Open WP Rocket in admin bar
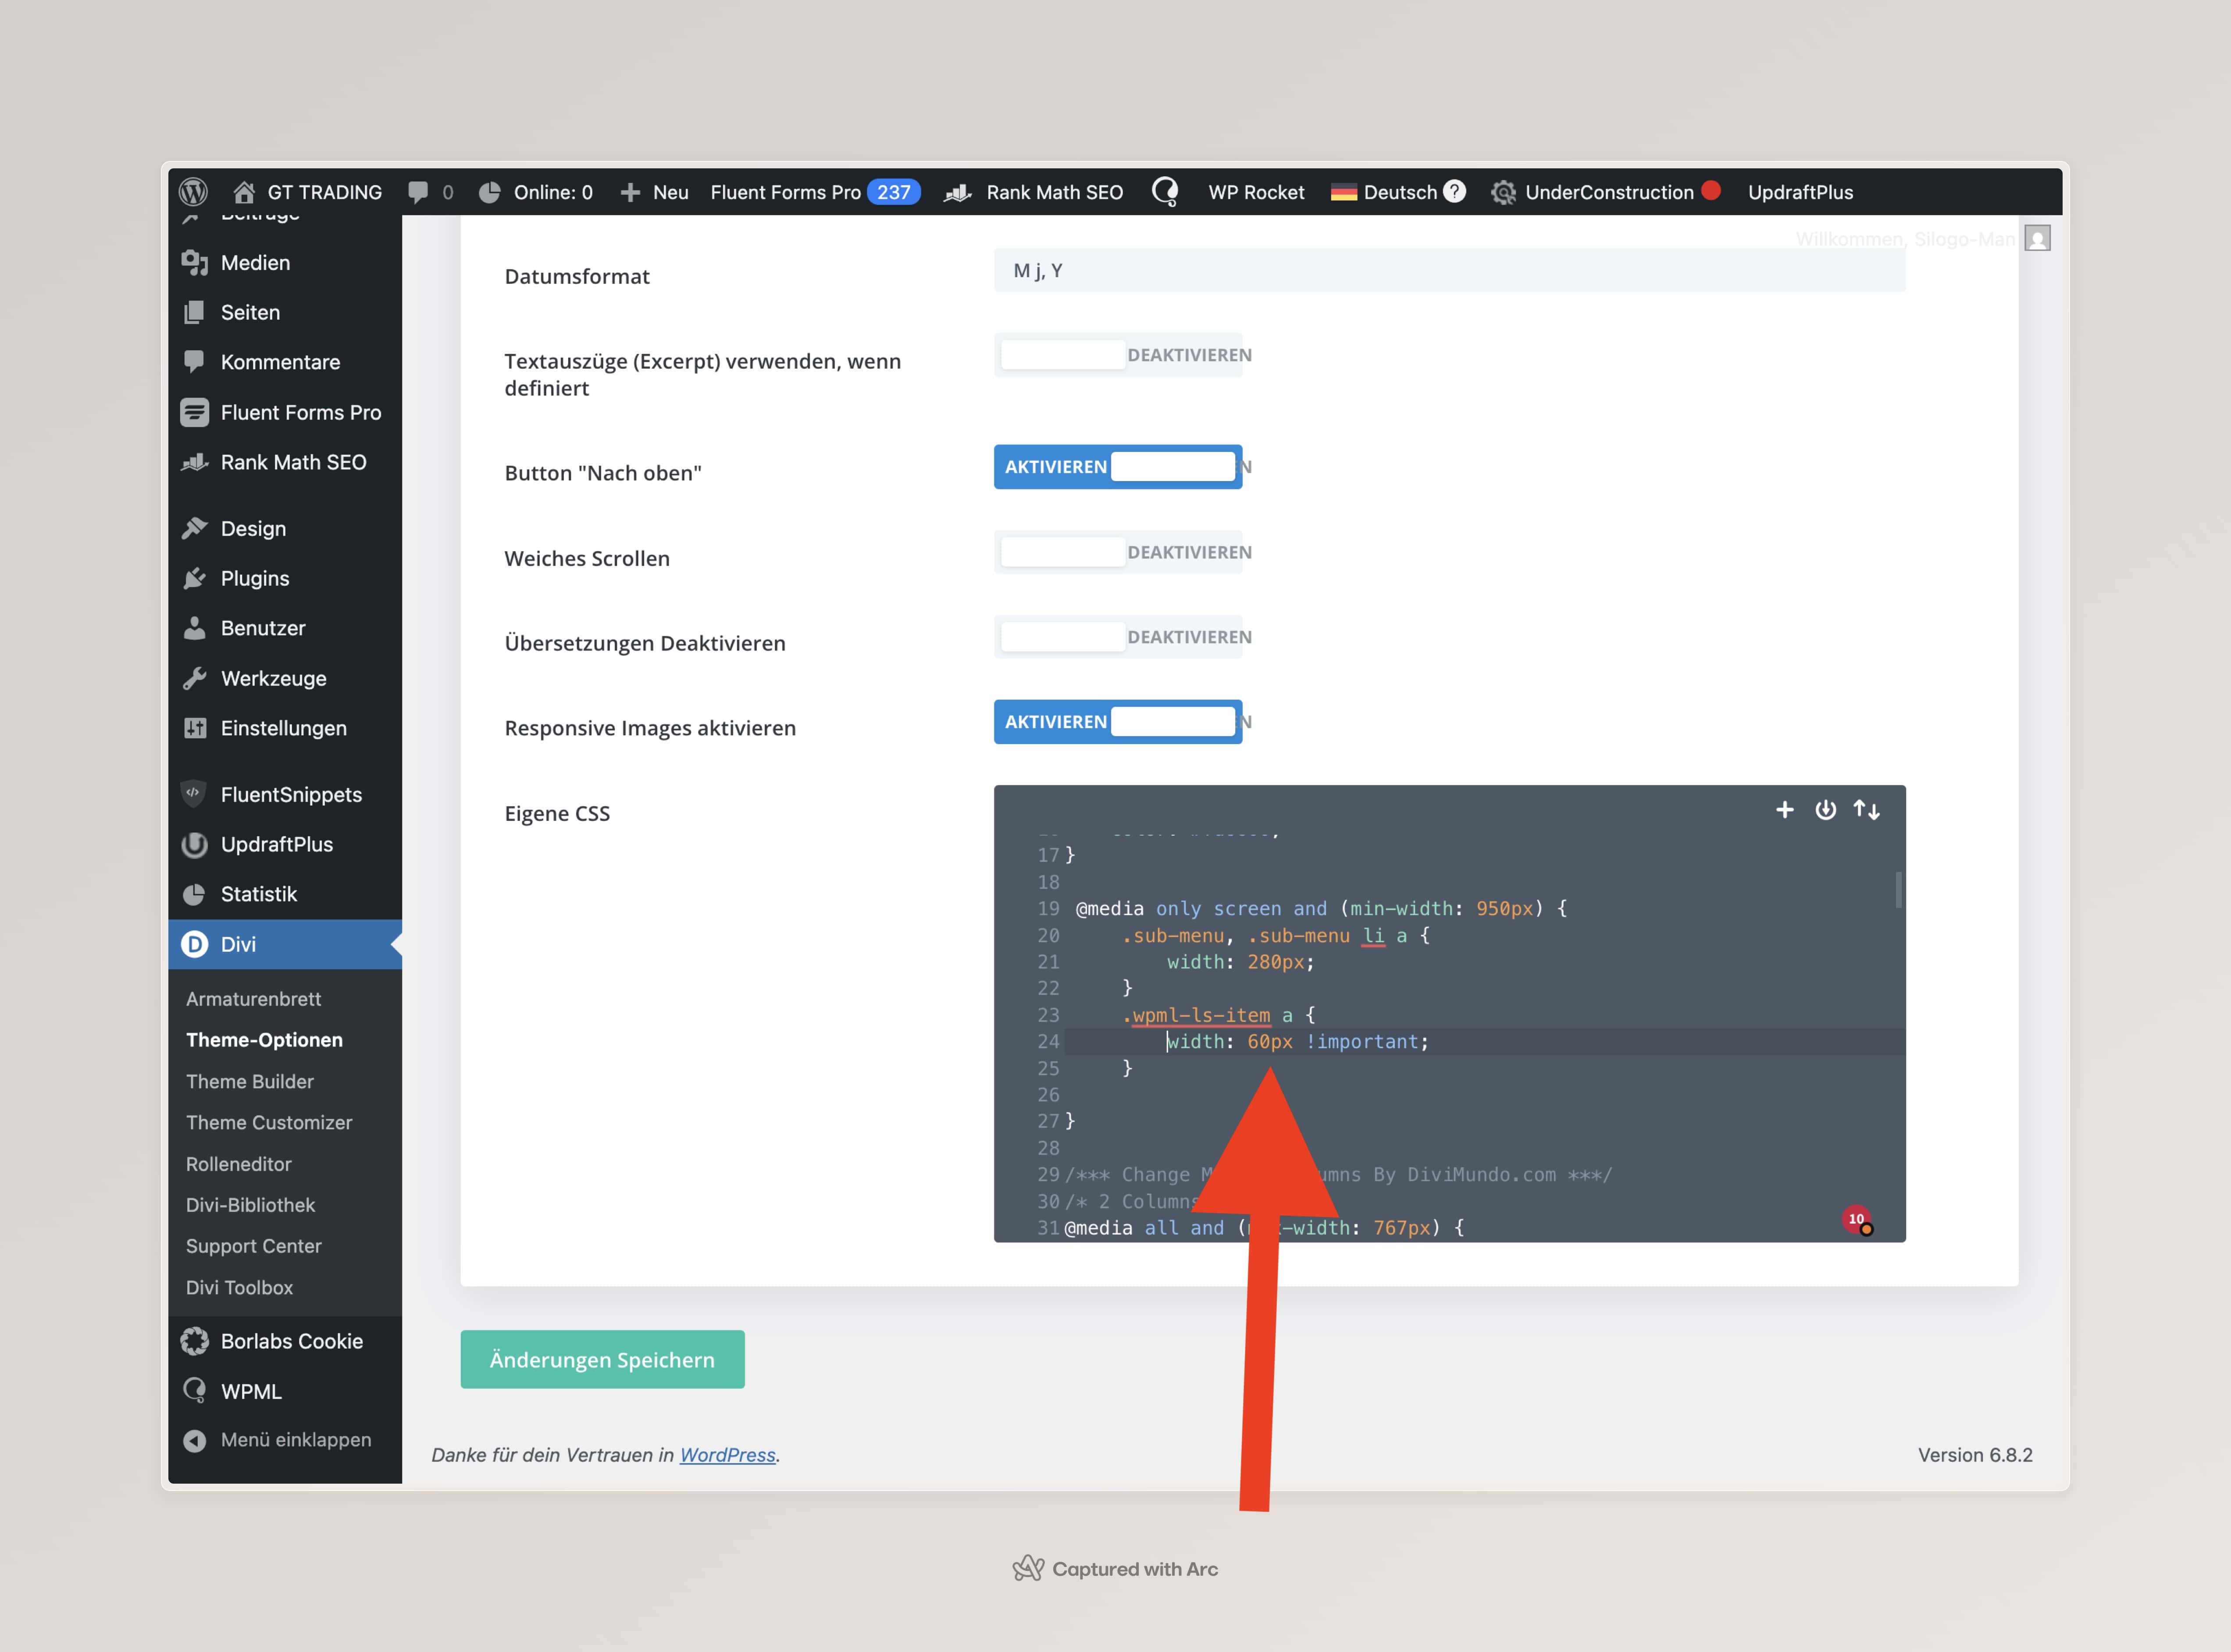The image size is (2231, 1652). pyautogui.click(x=1256, y=192)
